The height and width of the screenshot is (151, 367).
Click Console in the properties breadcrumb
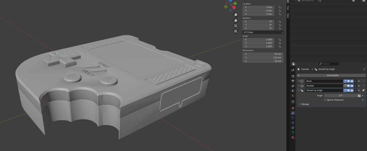(305, 69)
